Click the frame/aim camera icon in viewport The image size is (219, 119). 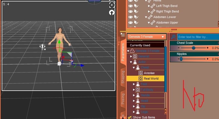point(112,5)
